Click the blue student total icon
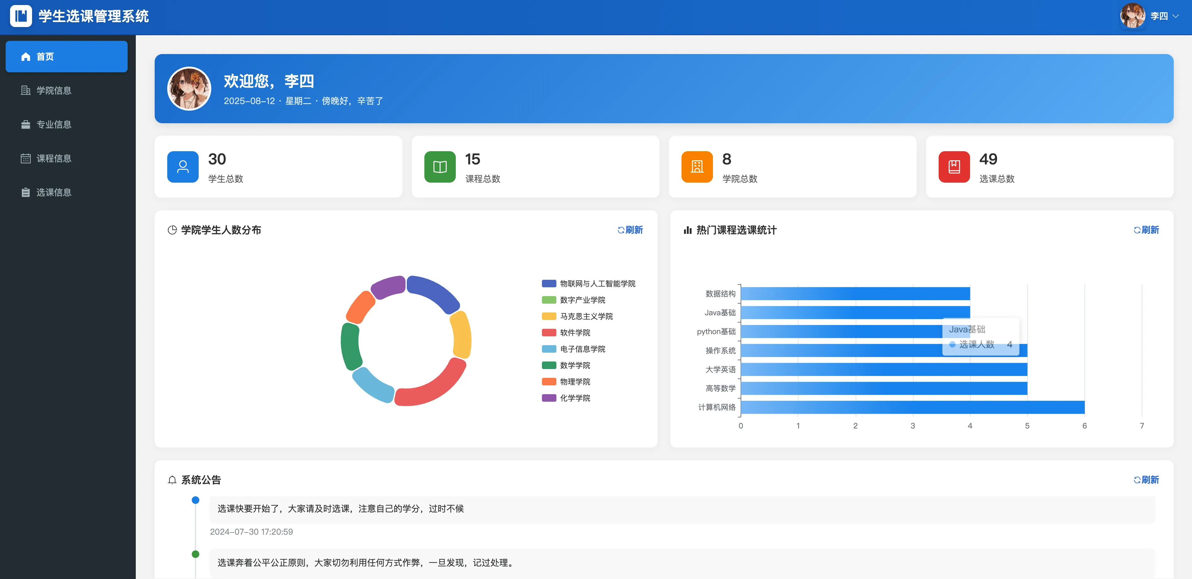The image size is (1192, 579). [x=183, y=167]
